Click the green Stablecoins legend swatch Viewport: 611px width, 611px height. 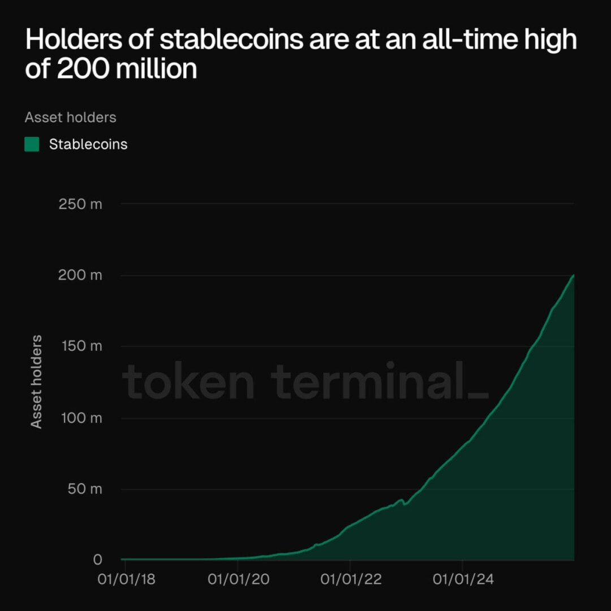[x=32, y=144]
